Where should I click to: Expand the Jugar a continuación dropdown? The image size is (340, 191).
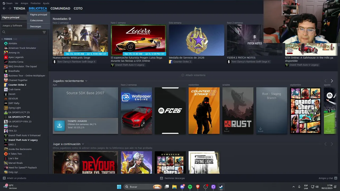83,144
